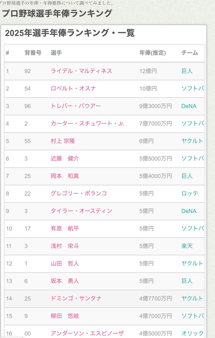The image size is (215, 338).
Task: Open 村上 宗隆 player link
Action: pos(63,141)
